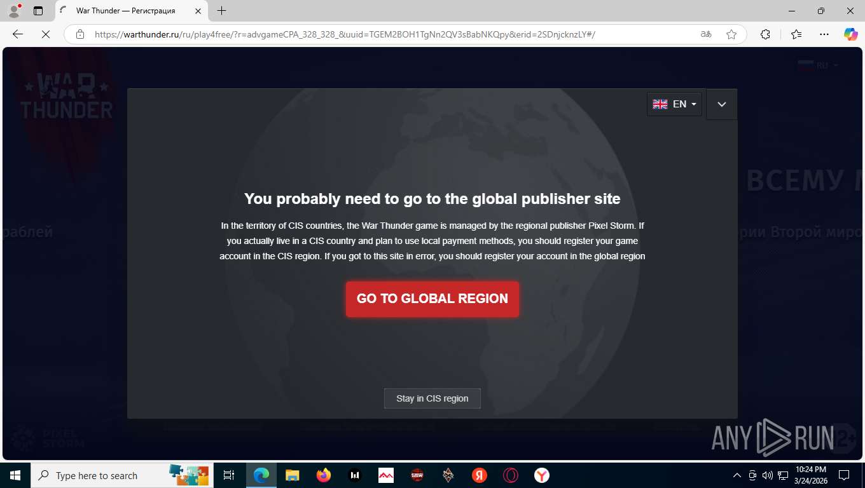The width and height of the screenshot is (865, 488).
Task: Open browser extensions menu
Action: click(766, 34)
